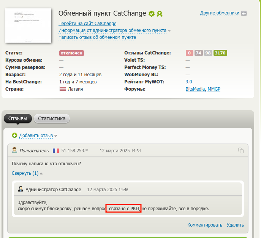Expand the Добавить отзыв form
Screen dimensions: 261x238
coord(36,136)
